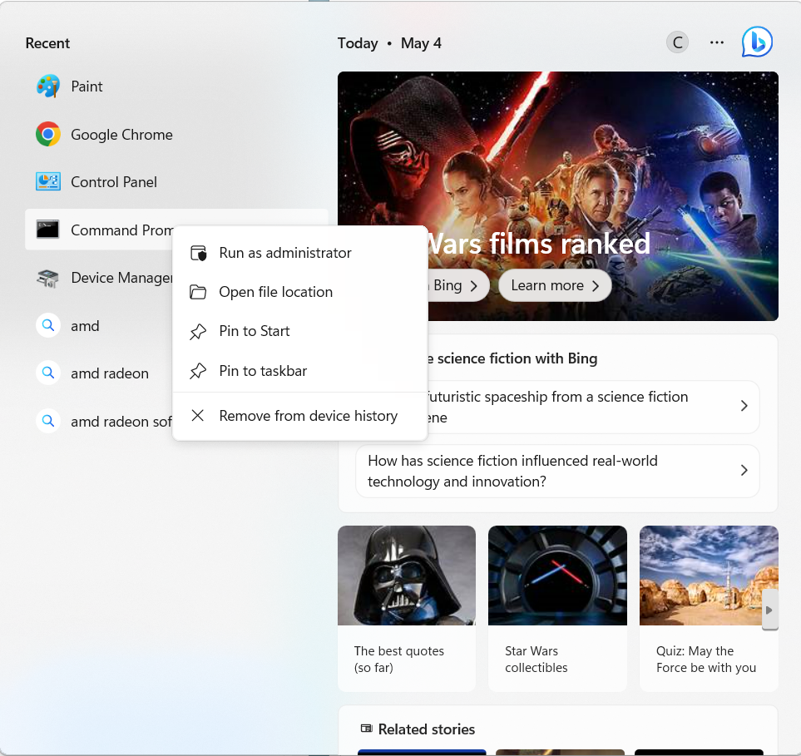Screen dimensions: 801x756
Task: Select Pin to Start option
Action: 255,331
